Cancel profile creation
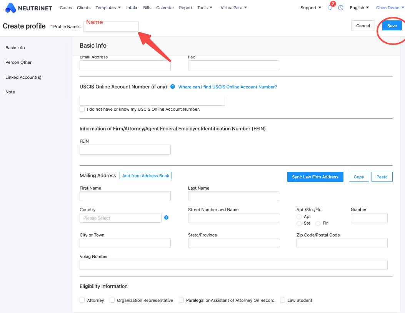 pos(363,25)
